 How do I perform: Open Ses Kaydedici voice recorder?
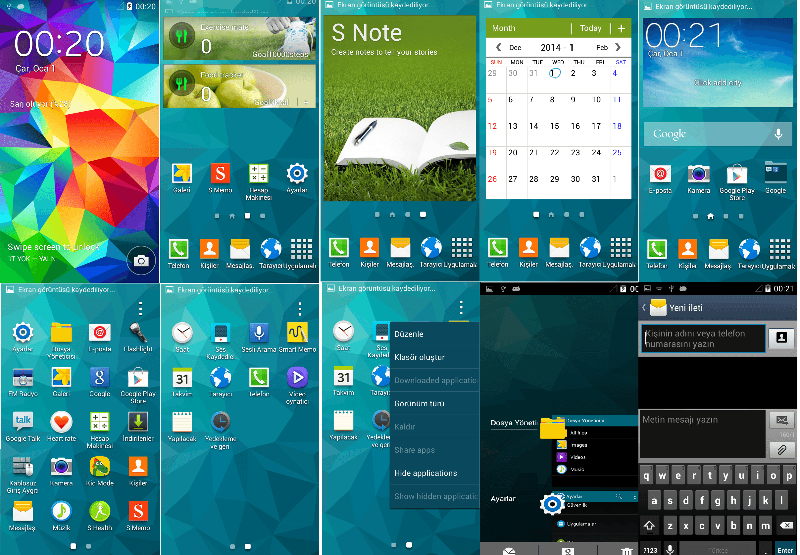(x=221, y=333)
